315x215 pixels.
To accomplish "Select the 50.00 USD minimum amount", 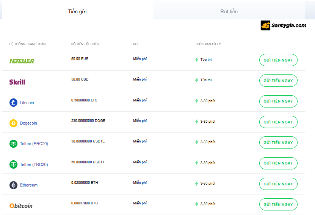I will [x=80, y=79].
